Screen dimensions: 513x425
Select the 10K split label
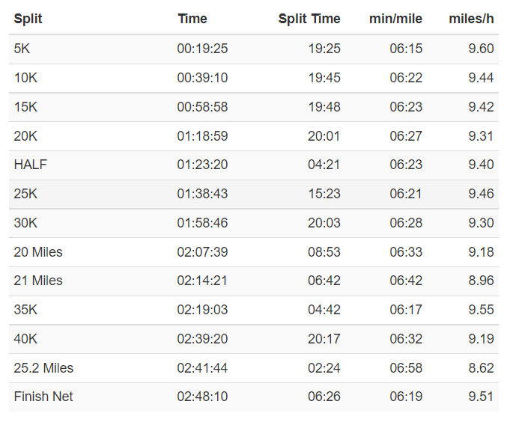[25, 78]
